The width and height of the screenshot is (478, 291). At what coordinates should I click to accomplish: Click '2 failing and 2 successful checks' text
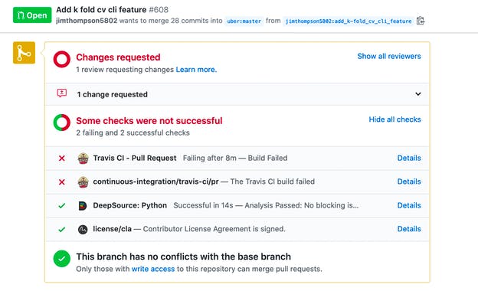pyautogui.click(x=133, y=132)
